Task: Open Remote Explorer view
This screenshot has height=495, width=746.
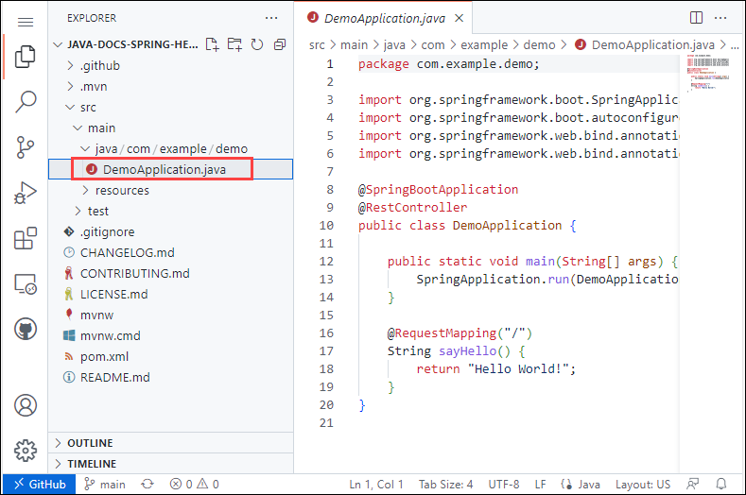Action: tap(26, 284)
